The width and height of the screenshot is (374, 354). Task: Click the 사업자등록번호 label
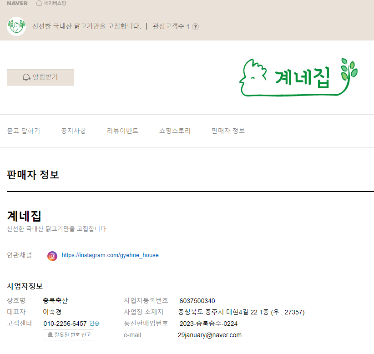coord(146,301)
